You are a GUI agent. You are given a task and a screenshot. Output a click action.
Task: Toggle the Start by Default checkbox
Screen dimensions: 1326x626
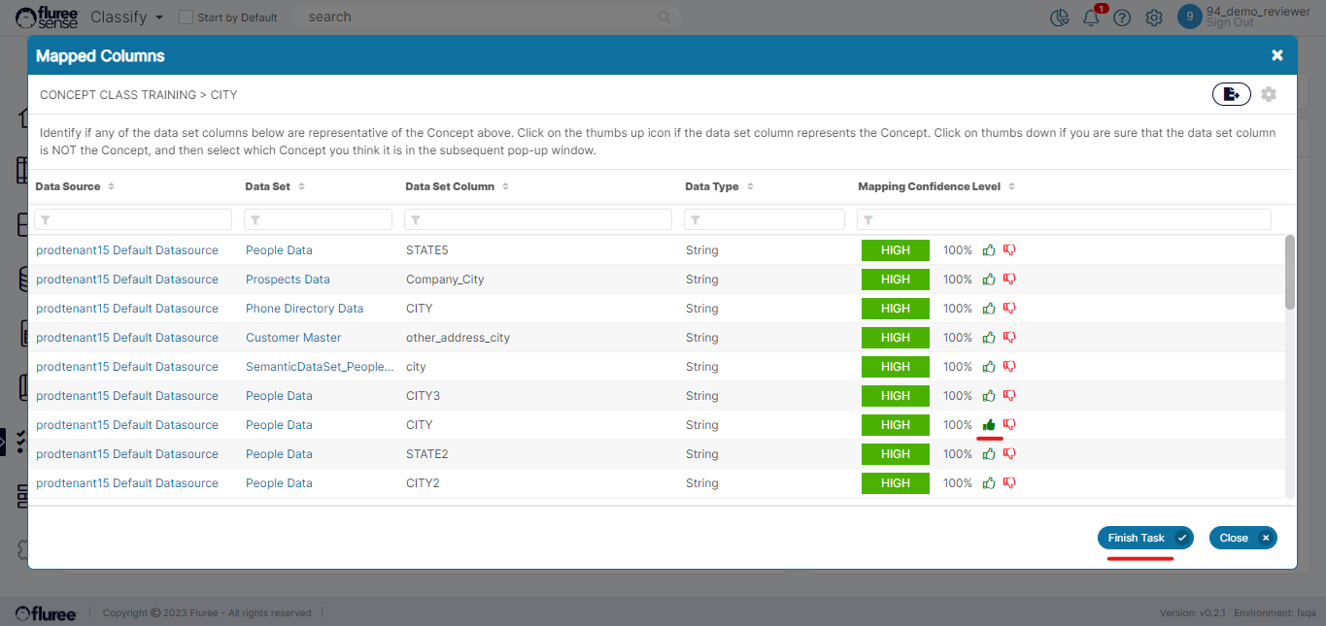187,17
